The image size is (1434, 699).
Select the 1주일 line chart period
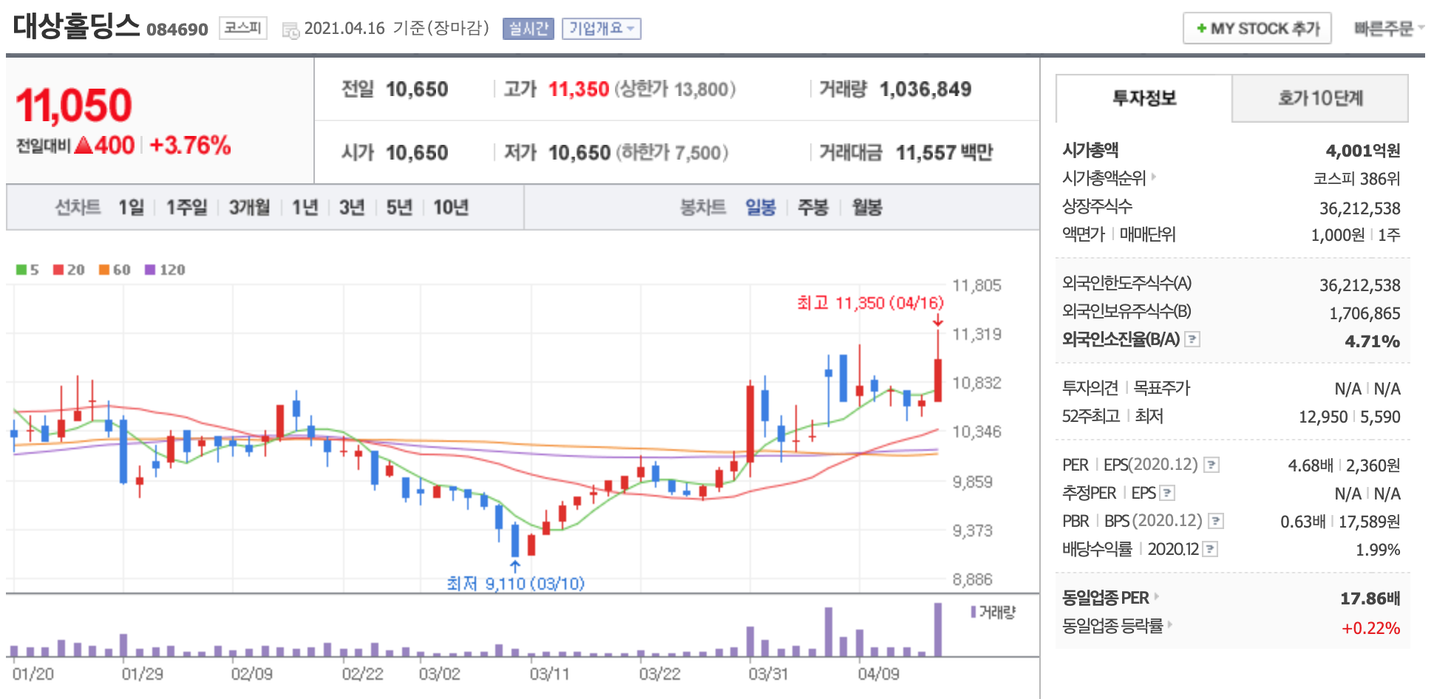click(186, 207)
